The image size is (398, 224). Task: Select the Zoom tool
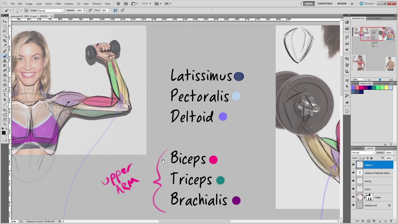tap(5, 124)
